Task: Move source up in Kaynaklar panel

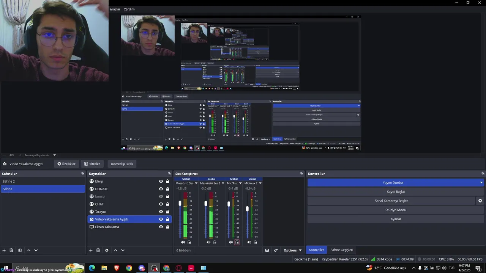Action: click(116, 250)
